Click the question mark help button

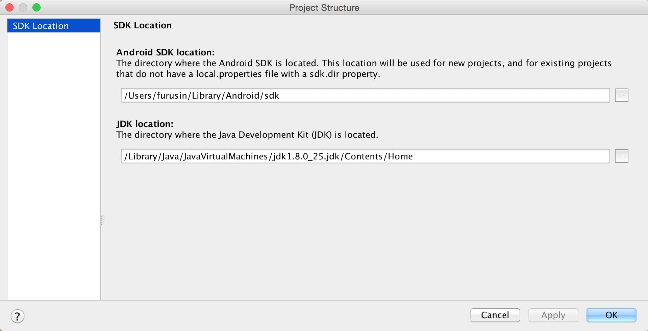pos(18,316)
